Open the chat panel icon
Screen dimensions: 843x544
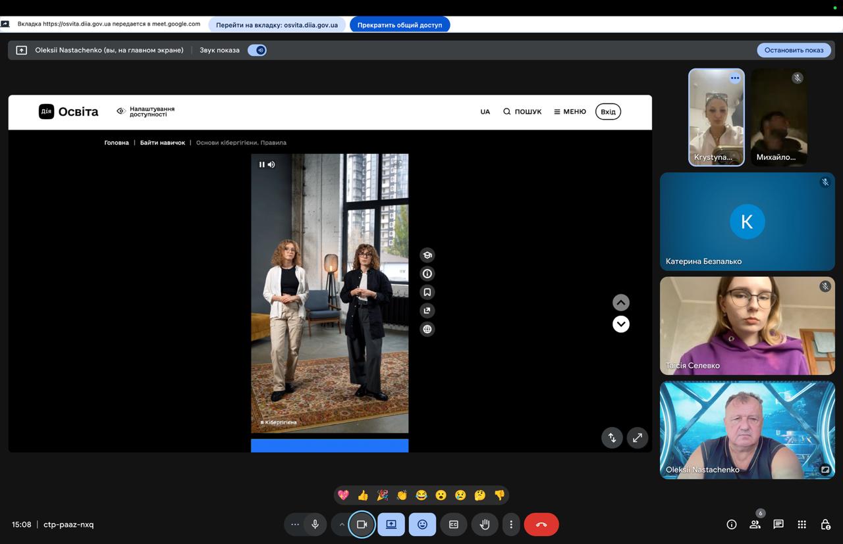coord(778,524)
